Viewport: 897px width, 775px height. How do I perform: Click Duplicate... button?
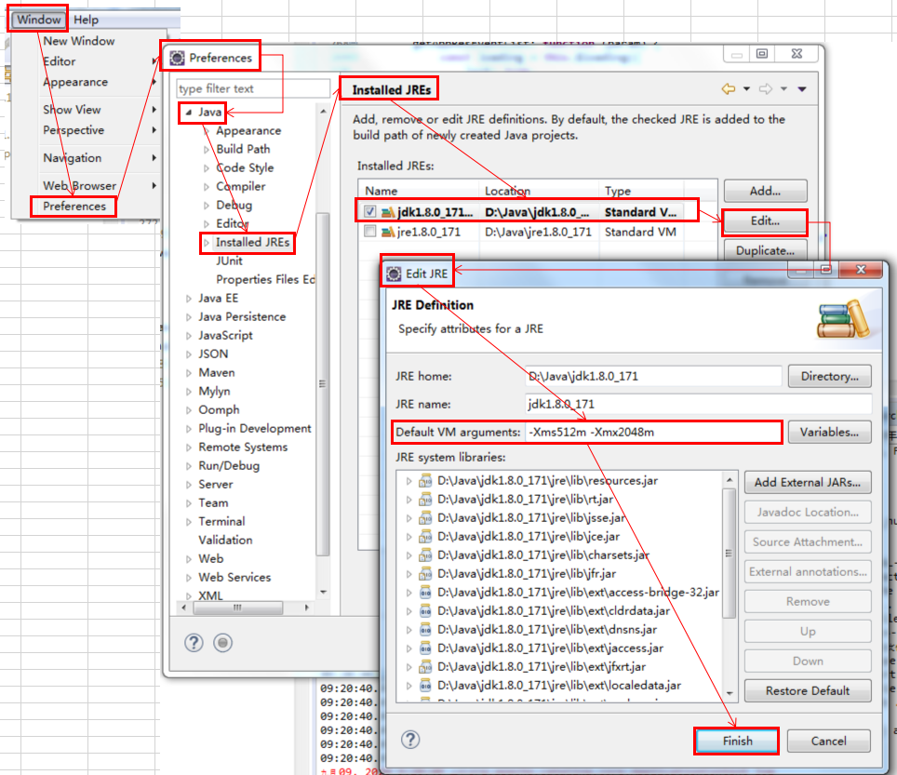[x=766, y=250]
